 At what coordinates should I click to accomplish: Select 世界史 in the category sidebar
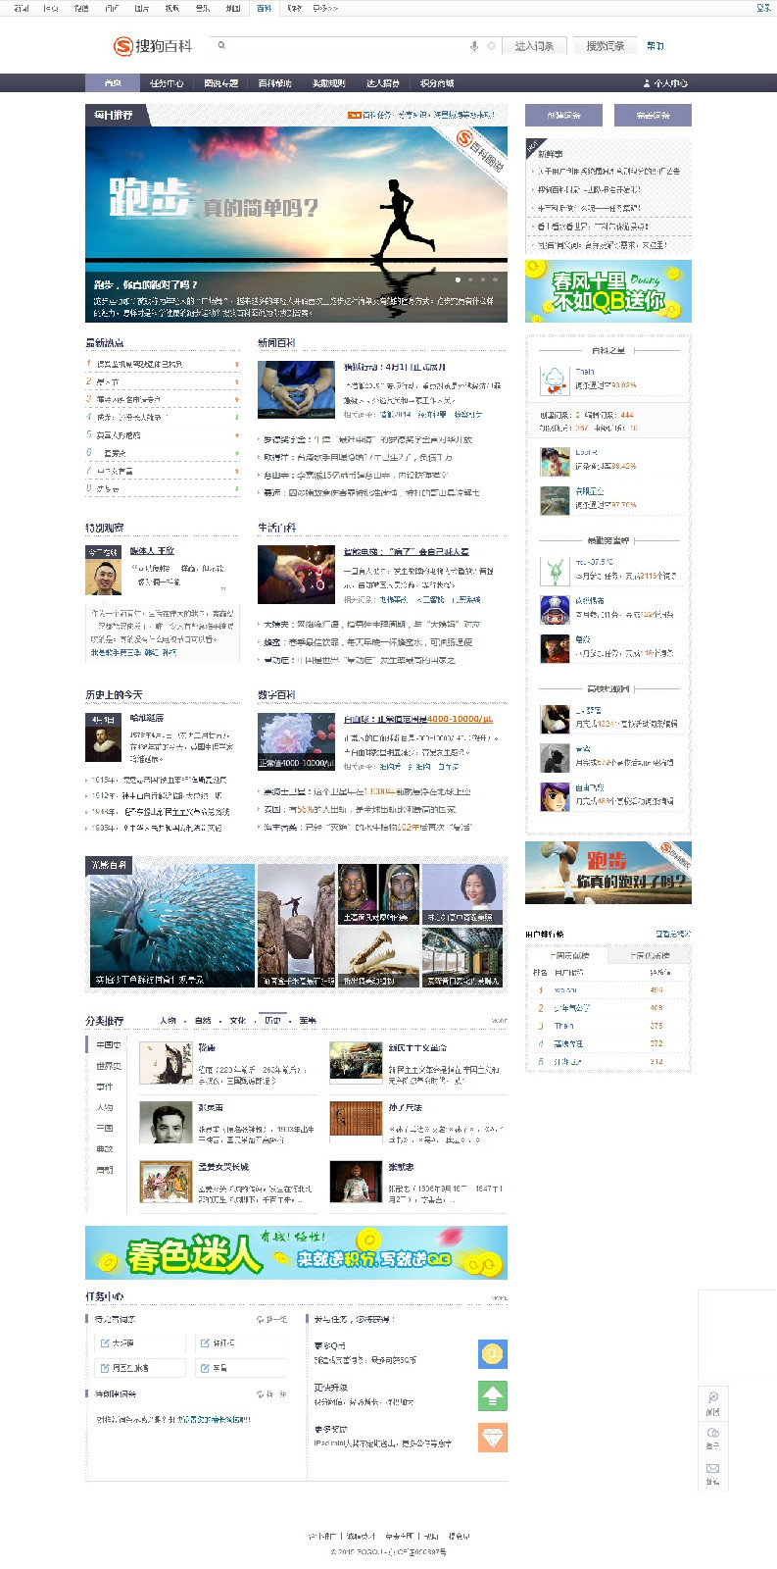click(x=108, y=1066)
